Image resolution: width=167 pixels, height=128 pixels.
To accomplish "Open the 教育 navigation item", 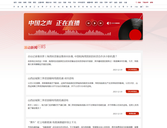I will coord(96,2).
